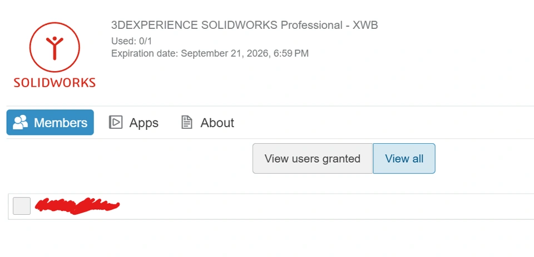Click the people icon on Members tab
Image resolution: width=534 pixels, height=257 pixels.
[x=21, y=123]
